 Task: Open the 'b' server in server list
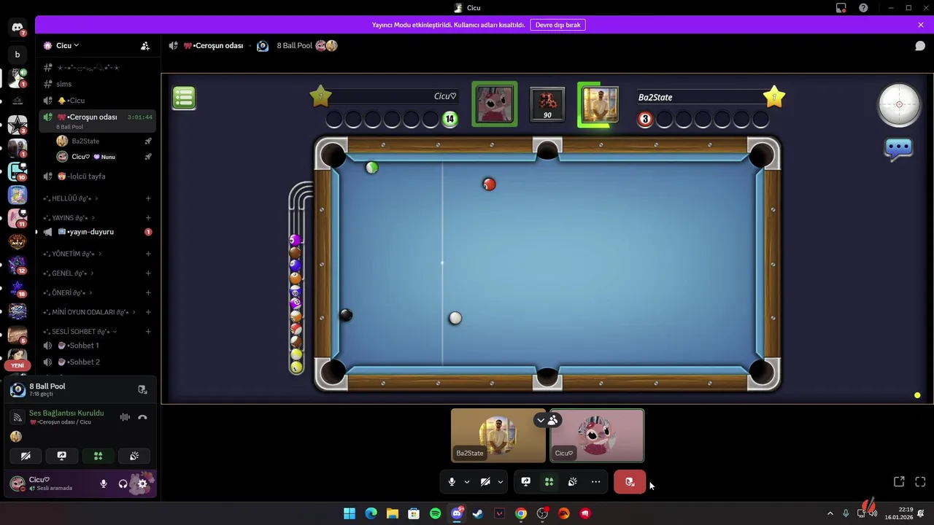click(x=18, y=55)
